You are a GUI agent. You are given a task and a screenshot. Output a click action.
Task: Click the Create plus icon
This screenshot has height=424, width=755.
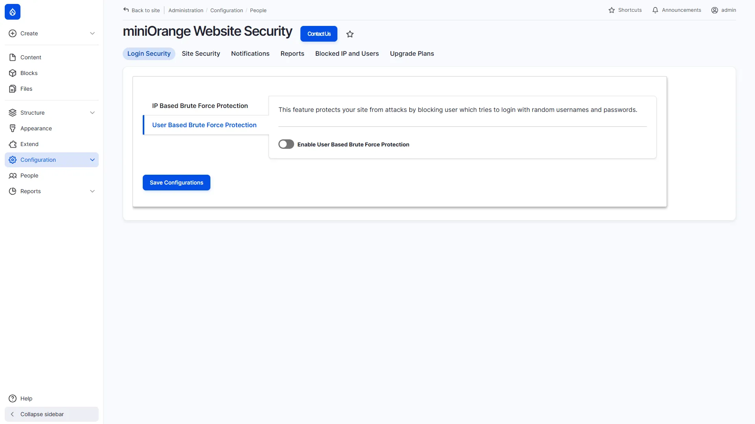click(x=13, y=33)
